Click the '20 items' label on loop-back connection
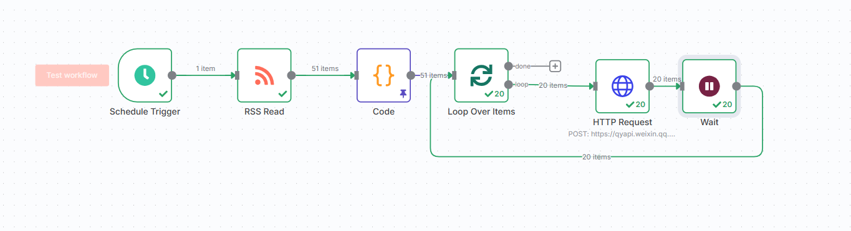 (x=597, y=157)
